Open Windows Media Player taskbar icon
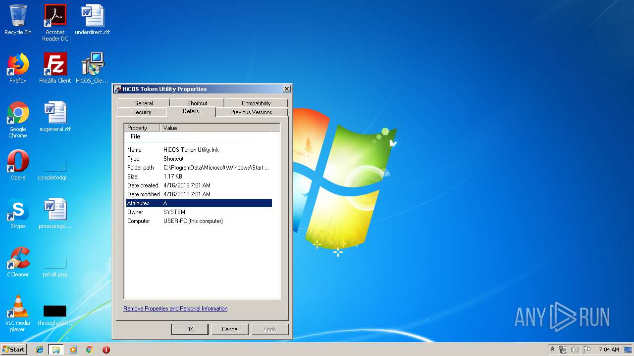The height and width of the screenshot is (356, 634). (73, 350)
